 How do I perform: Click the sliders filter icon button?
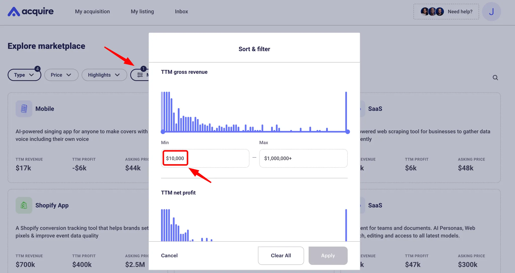pyautogui.click(x=140, y=75)
